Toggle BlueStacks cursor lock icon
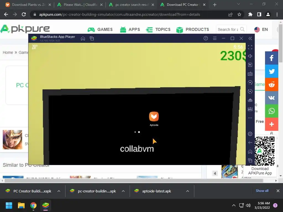Screen dimensions: 283x212 click(250, 65)
